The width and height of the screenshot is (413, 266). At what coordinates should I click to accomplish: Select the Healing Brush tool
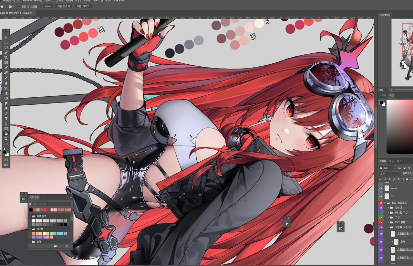pos(6,73)
